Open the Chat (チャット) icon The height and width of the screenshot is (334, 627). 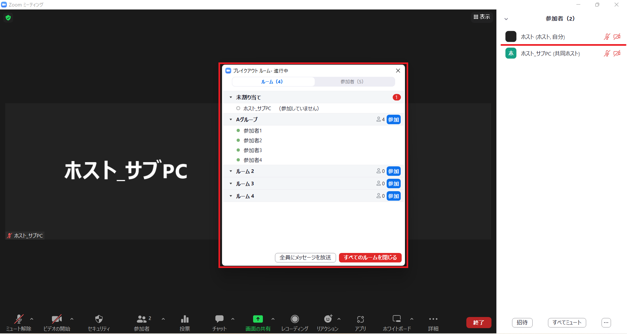219,319
